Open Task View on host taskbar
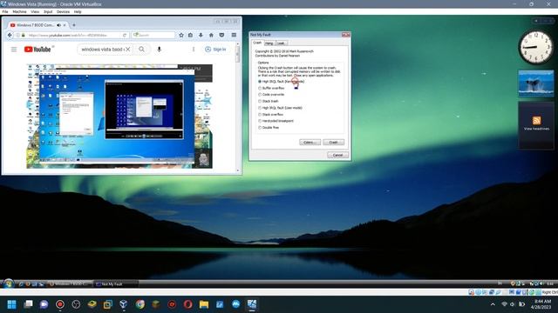The width and height of the screenshot is (558, 313). coord(28,304)
